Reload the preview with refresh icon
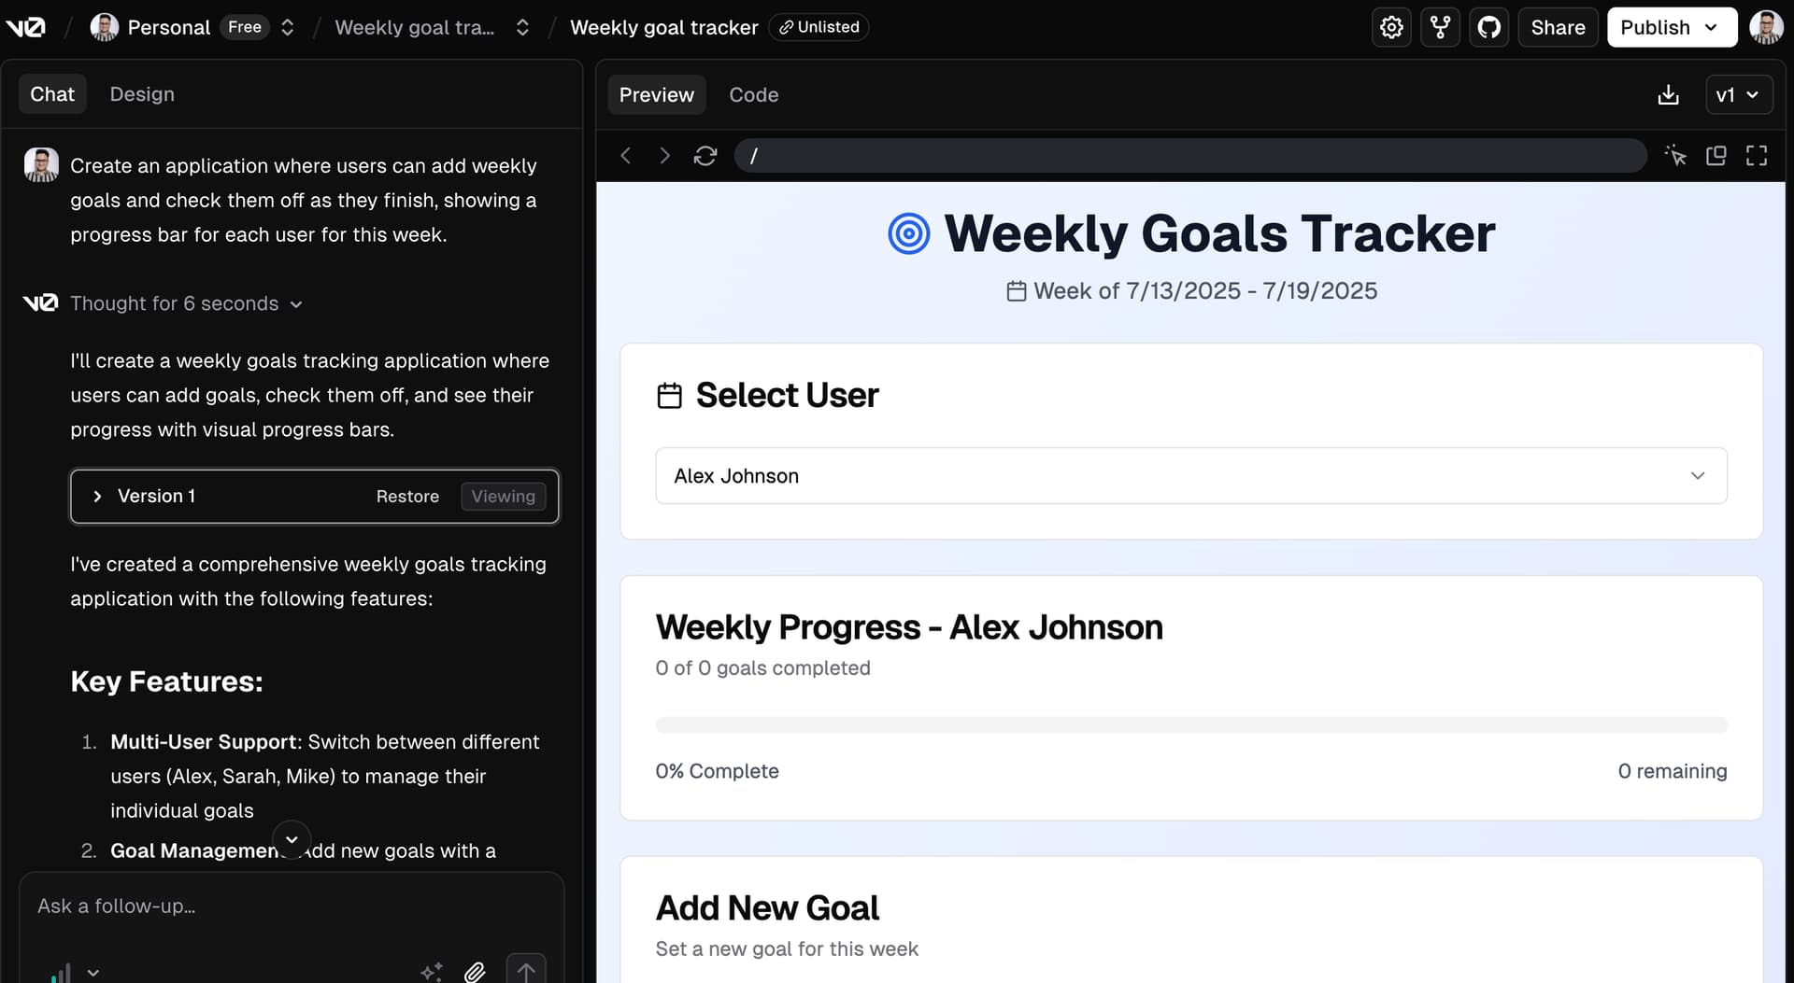1794x983 pixels. (705, 155)
